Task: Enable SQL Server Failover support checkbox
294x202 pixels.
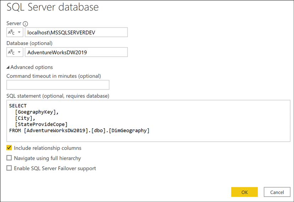Action: (x=9, y=168)
